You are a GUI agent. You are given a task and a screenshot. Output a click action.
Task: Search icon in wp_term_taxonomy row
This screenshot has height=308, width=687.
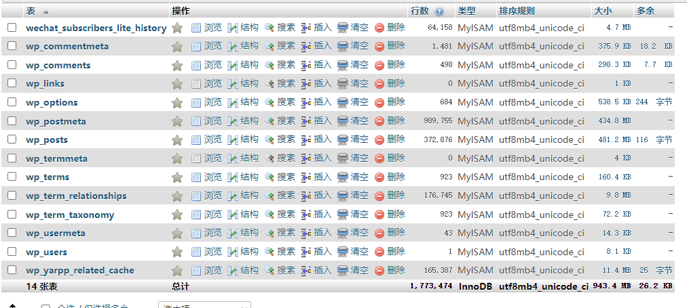(270, 215)
